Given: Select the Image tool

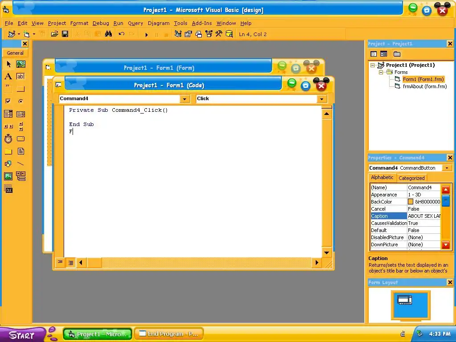Looking at the screenshot, I should (8, 176).
